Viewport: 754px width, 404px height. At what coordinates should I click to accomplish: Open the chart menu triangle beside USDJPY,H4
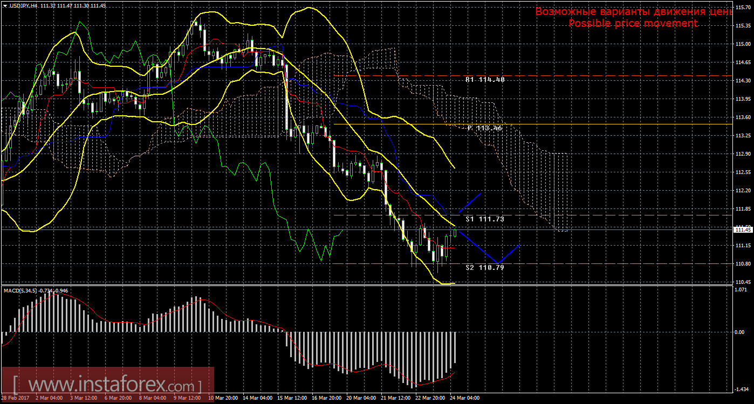(4, 5)
